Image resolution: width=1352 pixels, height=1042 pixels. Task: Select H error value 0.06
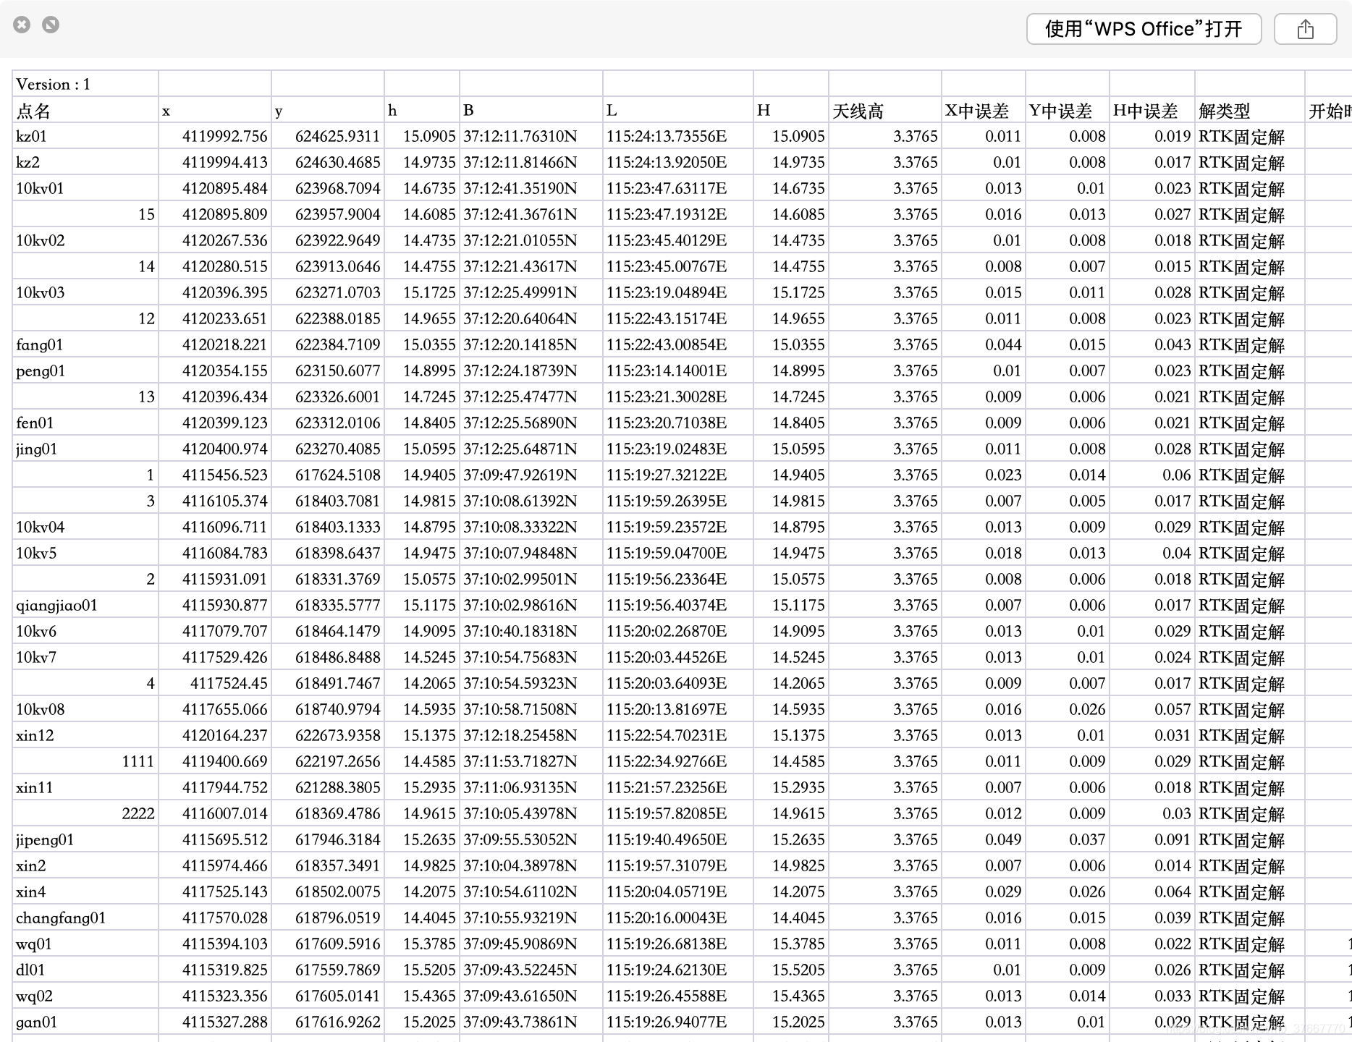1152,475
